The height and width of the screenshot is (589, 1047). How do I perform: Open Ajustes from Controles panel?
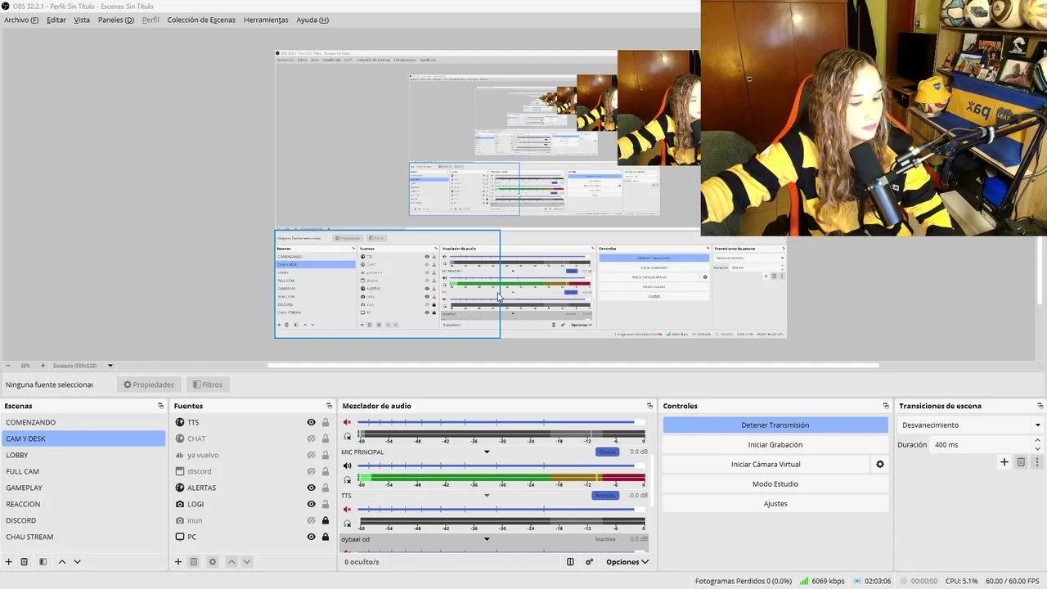pyautogui.click(x=775, y=504)
